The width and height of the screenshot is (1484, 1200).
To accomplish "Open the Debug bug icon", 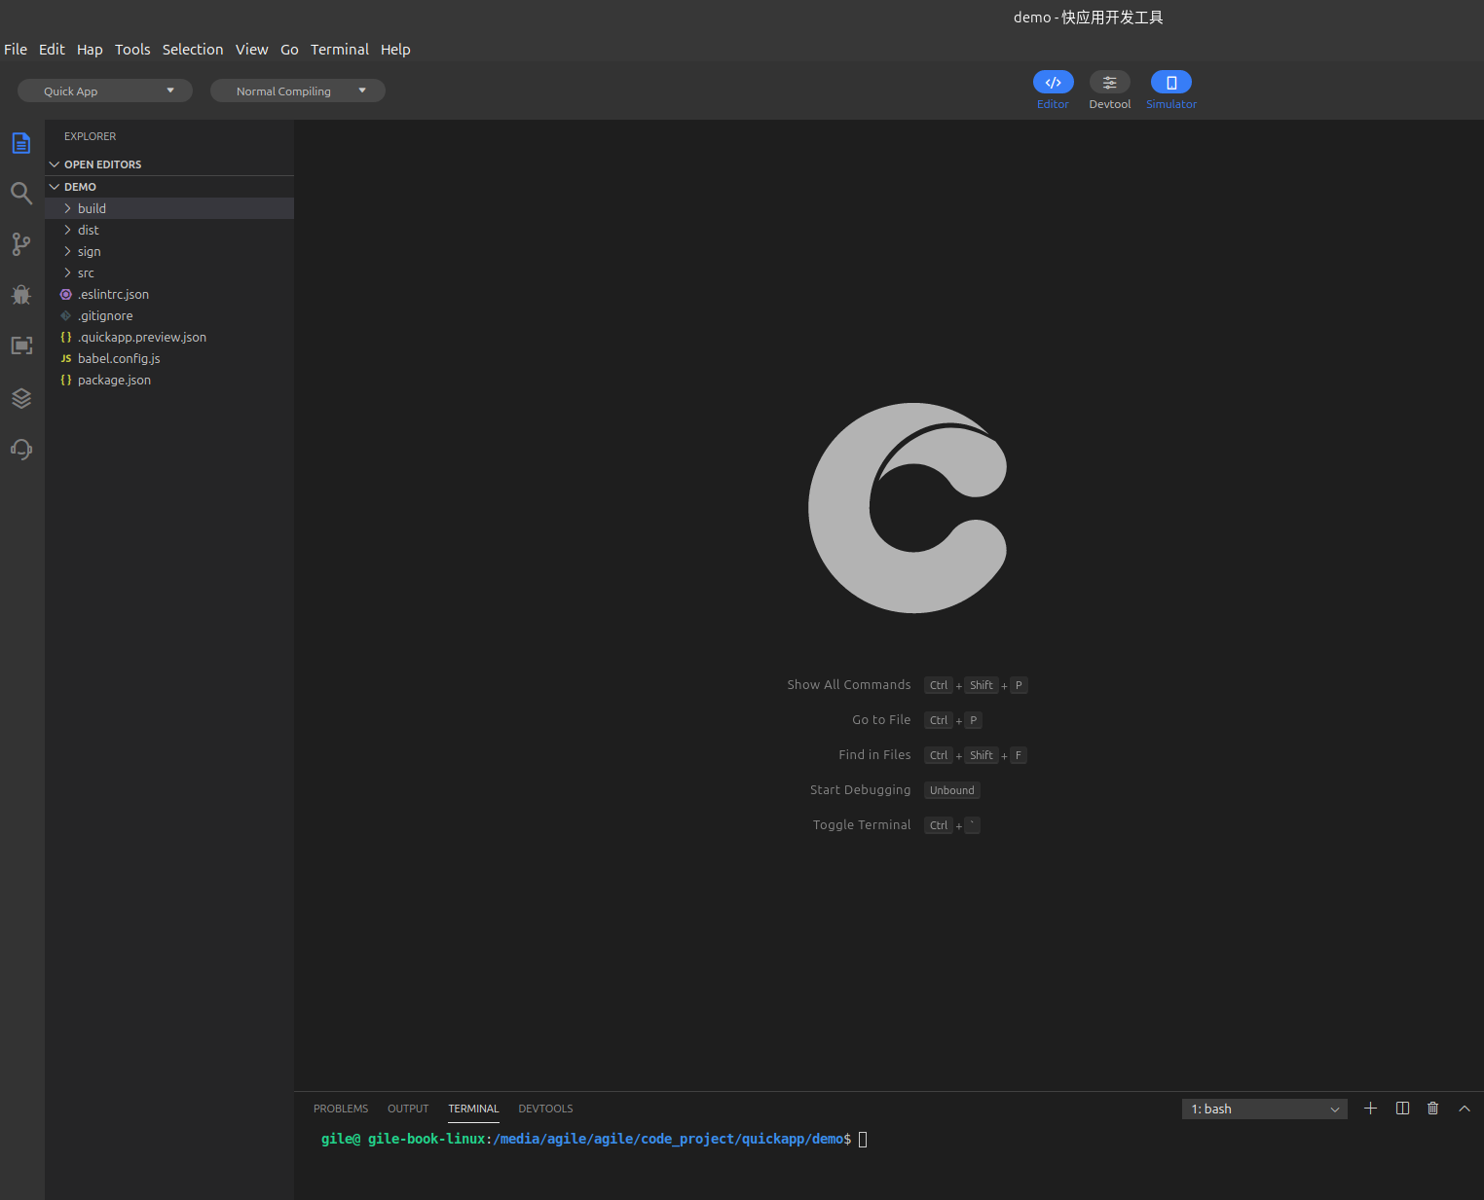I will 21,295.
